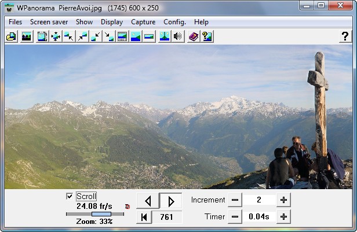Decrease the Increment value

(235, 200)
